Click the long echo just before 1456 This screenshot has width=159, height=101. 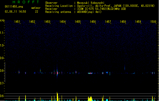click(x=90, y=73)
